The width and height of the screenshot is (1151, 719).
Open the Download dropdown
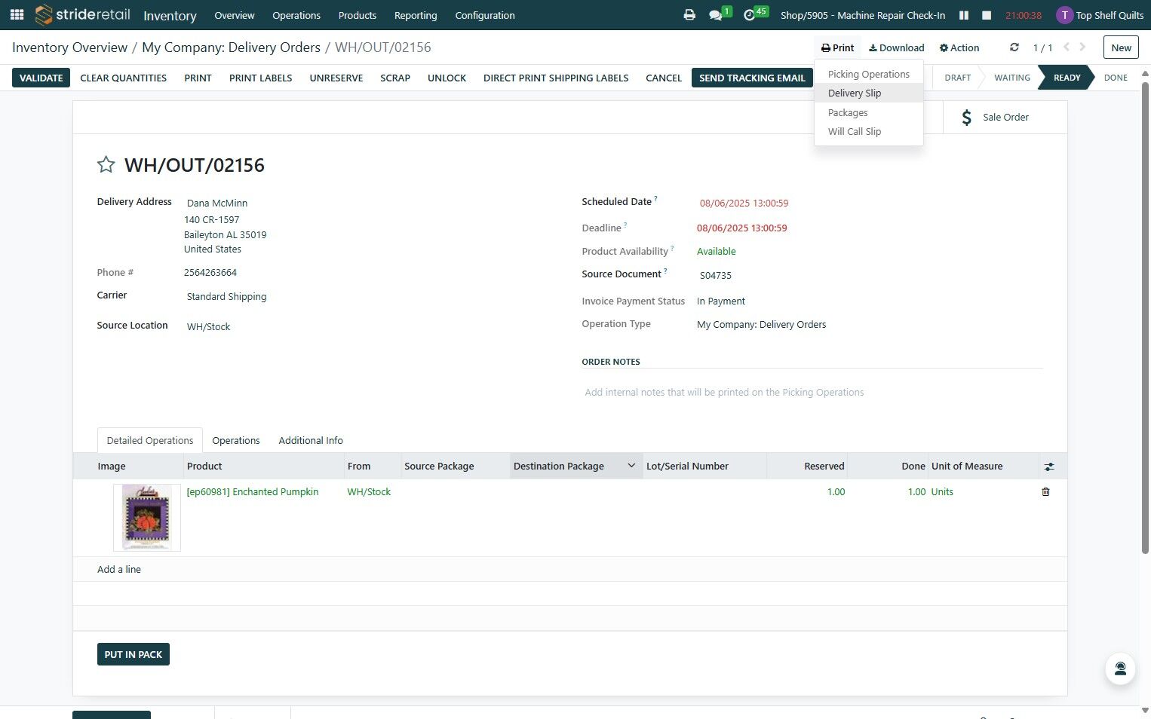point(897,47)
